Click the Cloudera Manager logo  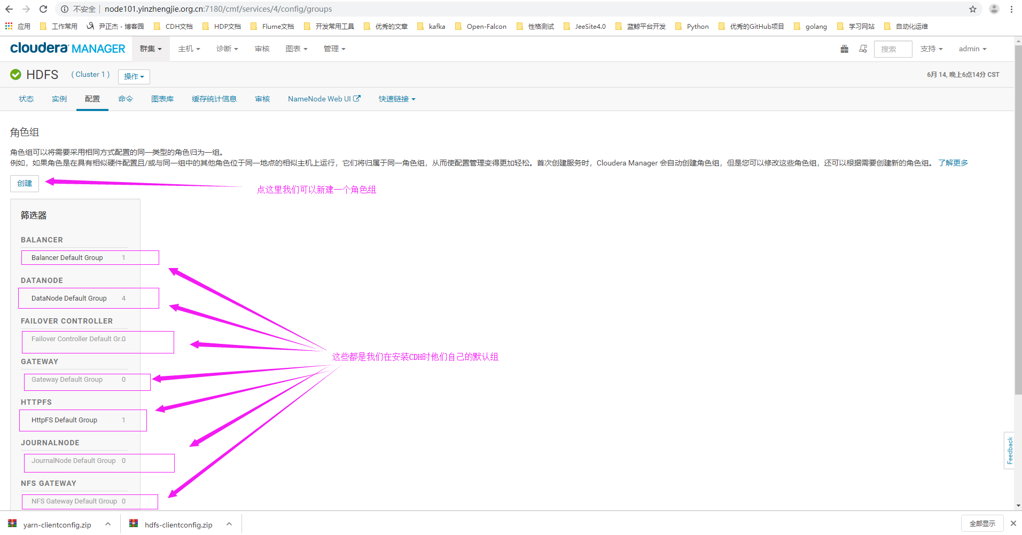(68, 49)
